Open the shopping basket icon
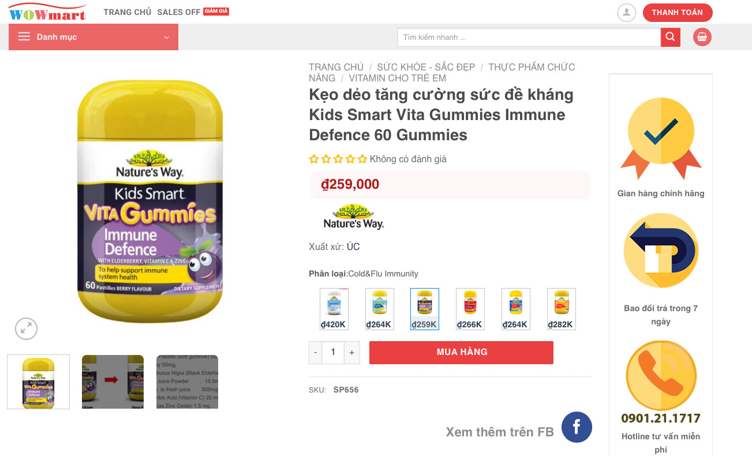The image size is (752, 456). point(702,37)
